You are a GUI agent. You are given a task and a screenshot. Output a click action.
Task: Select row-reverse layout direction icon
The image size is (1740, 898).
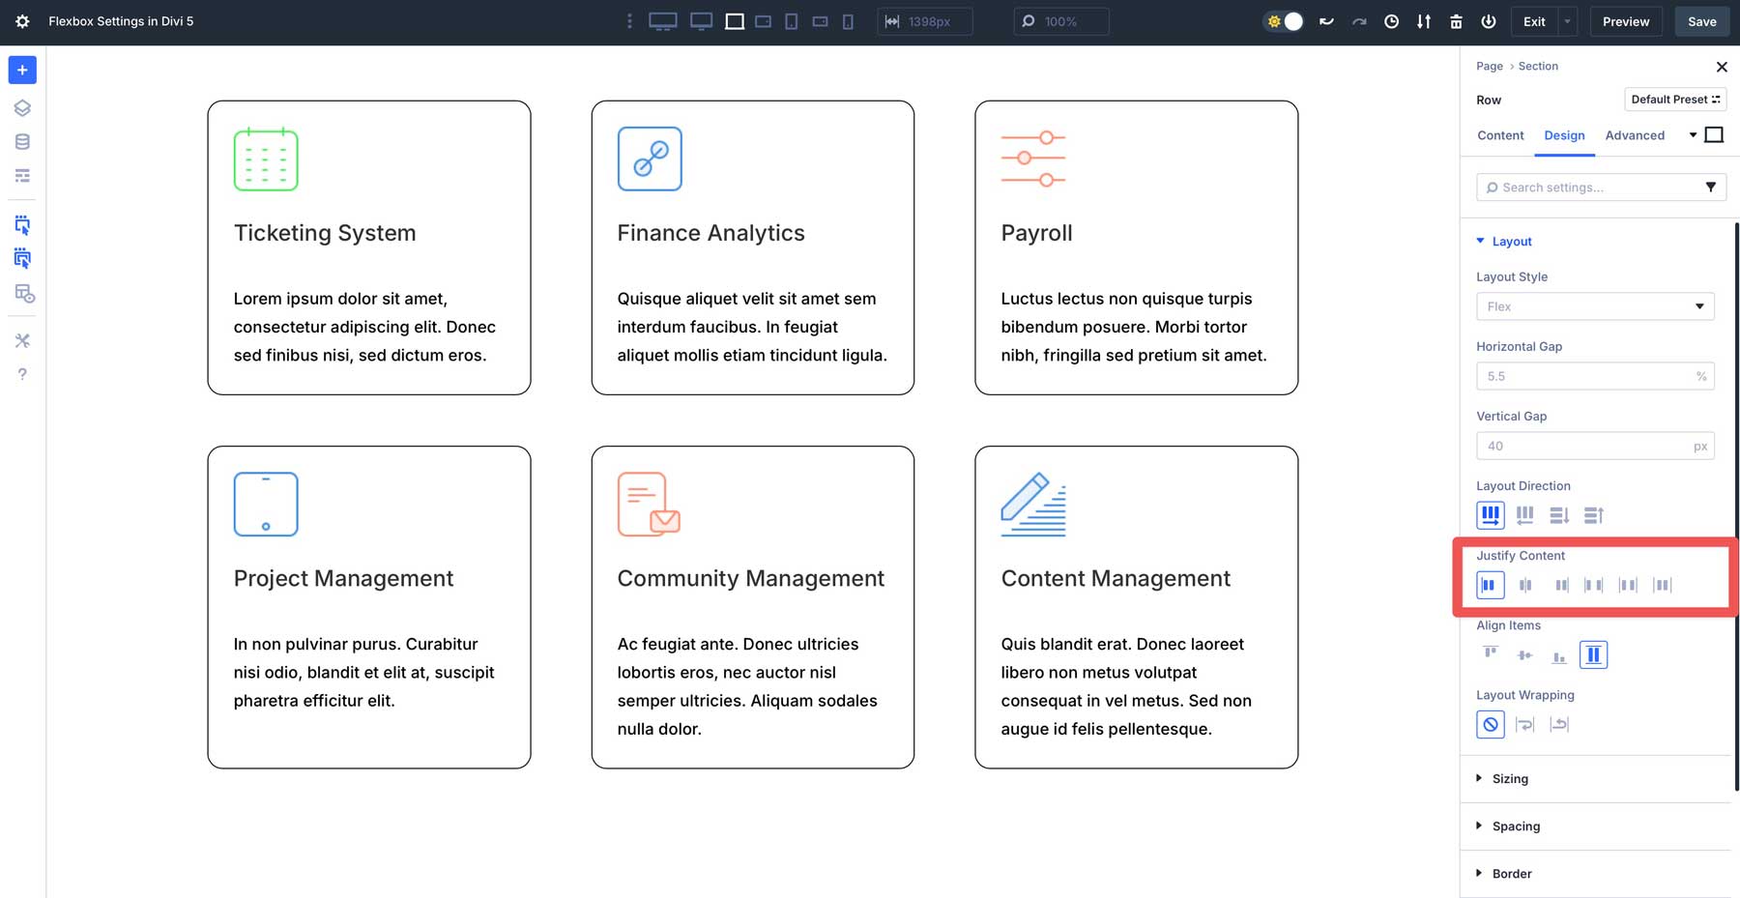click(x=1524, y=515)
